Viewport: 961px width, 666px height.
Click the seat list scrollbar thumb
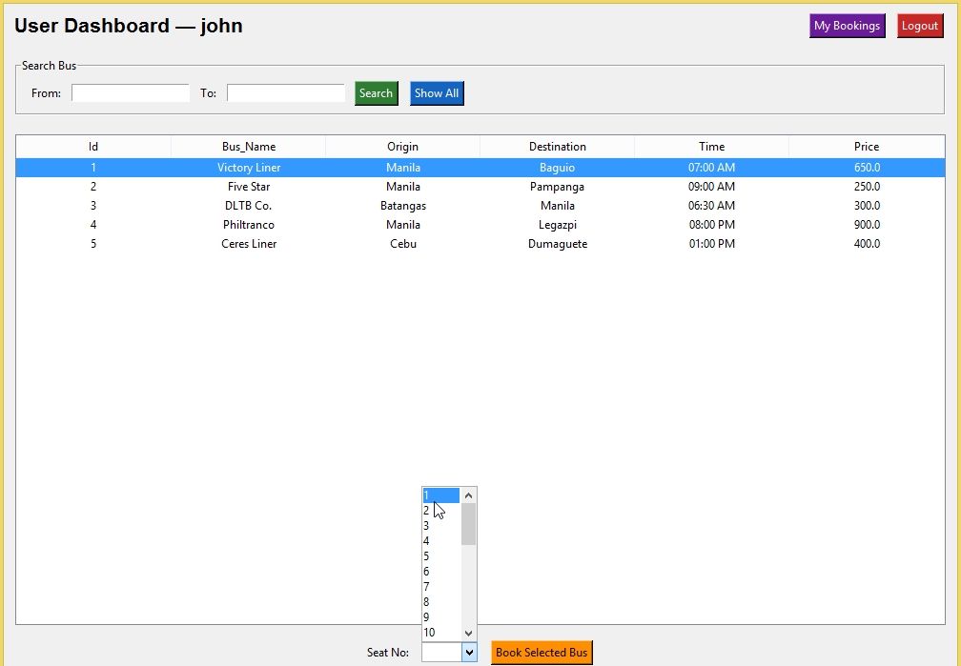(x=468, y=524)
